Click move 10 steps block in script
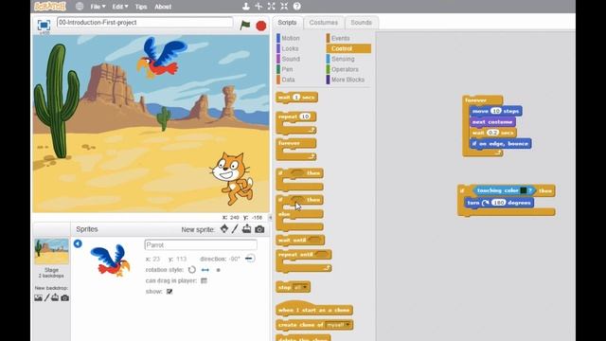 [x=496, y=111]
